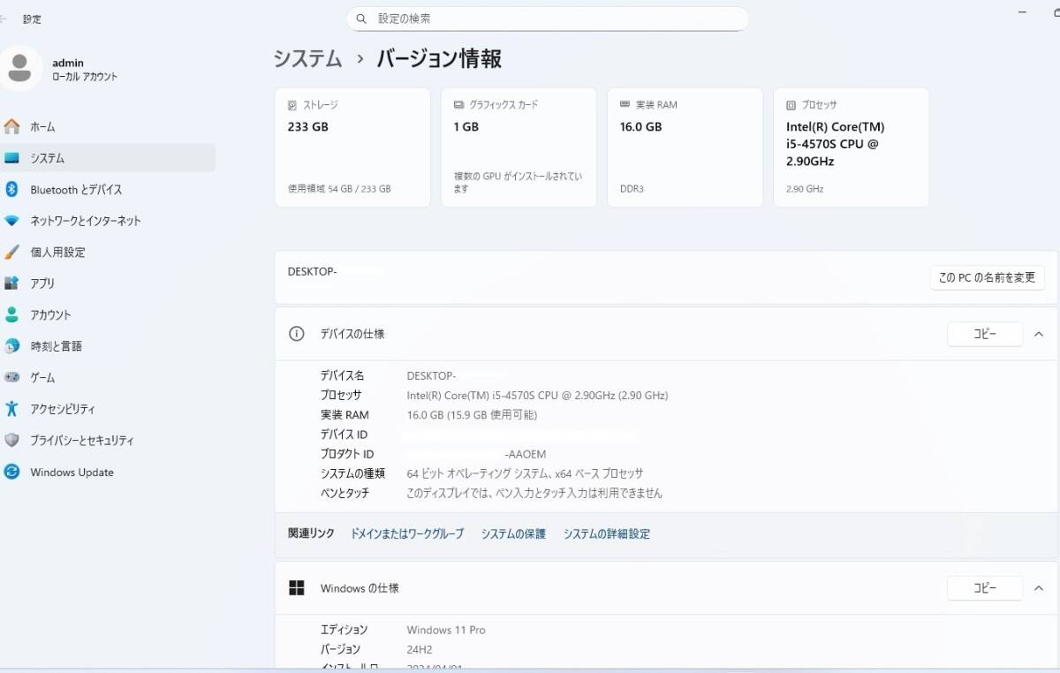Select the 実装 RAM value 16.0 GB (15.9 GB 使用可能)
The width and height of the screenshot is (1060, 673).
pos(472,415)
